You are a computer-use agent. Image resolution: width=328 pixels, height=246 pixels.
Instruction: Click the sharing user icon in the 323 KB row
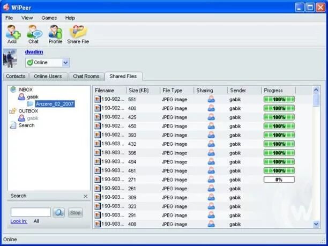(211, 206)
